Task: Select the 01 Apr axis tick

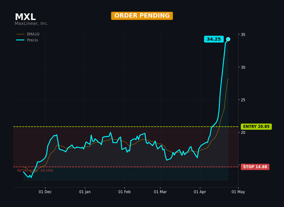Action: click(x=200, y=192)
